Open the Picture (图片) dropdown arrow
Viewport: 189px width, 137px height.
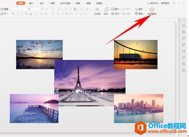120,9
